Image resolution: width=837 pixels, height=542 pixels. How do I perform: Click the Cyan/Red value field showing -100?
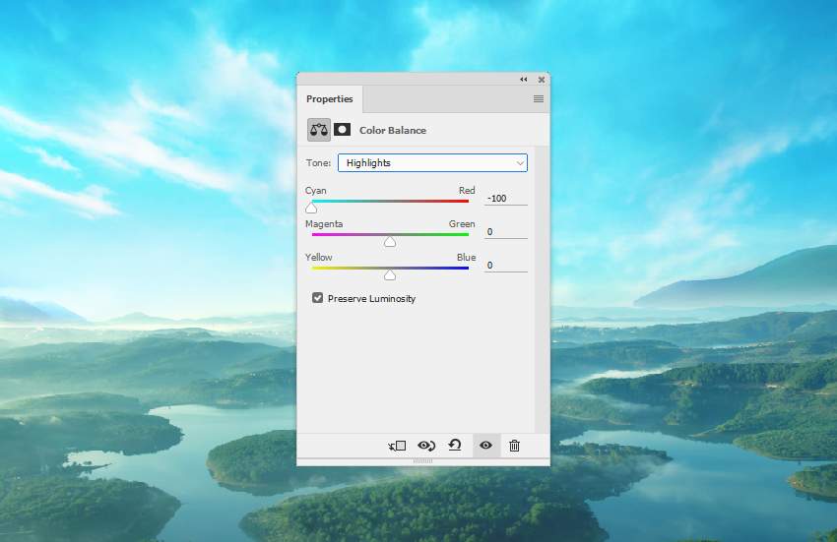point(505,199)
